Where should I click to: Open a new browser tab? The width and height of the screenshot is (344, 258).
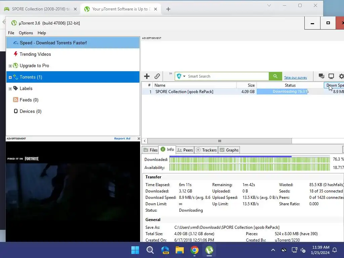[168, 9]
